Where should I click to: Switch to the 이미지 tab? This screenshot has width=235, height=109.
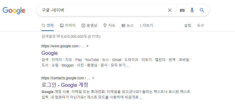[68, 25]
